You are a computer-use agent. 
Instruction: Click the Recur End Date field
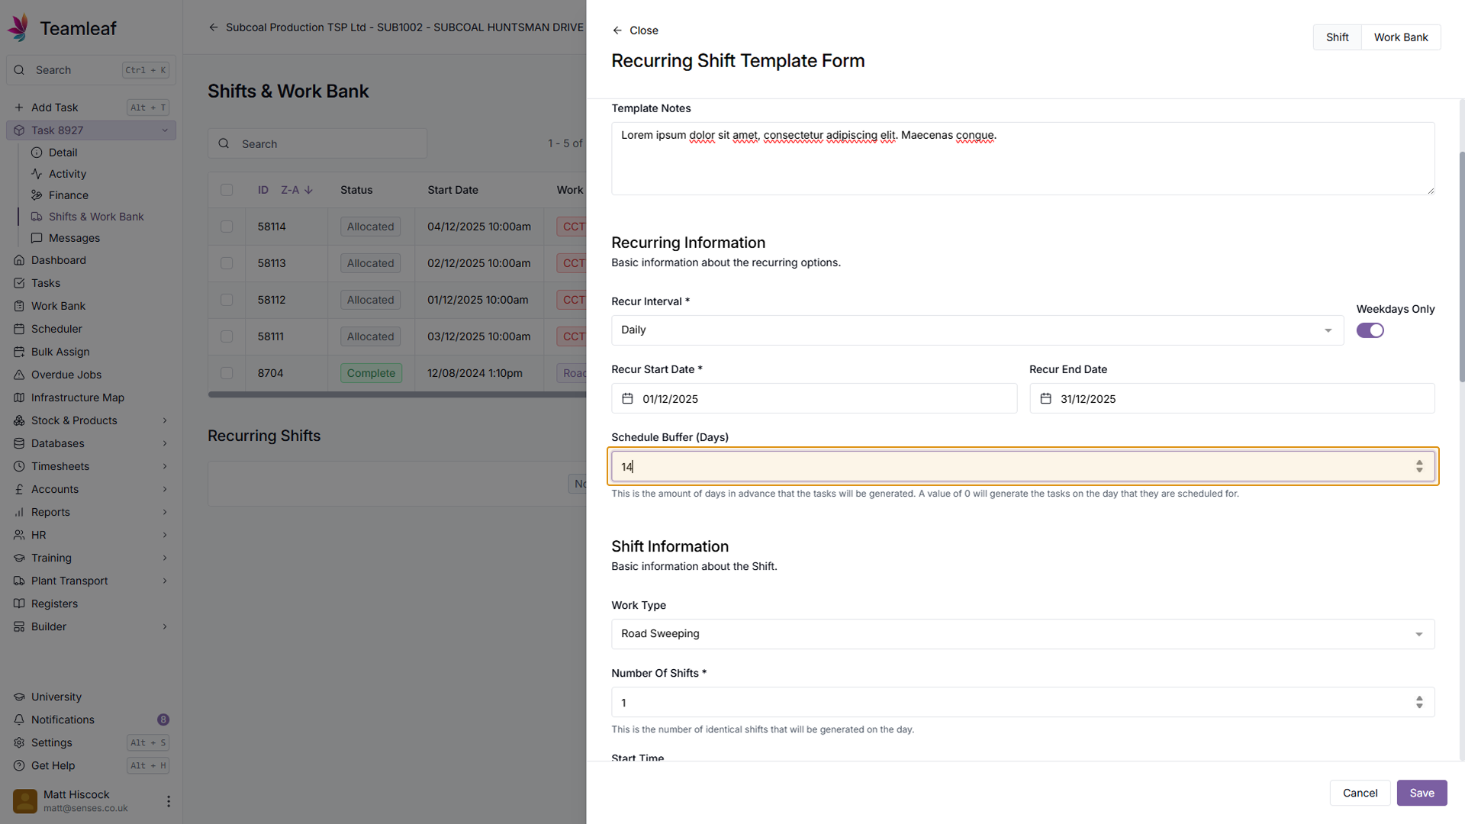click(1232, 399)
